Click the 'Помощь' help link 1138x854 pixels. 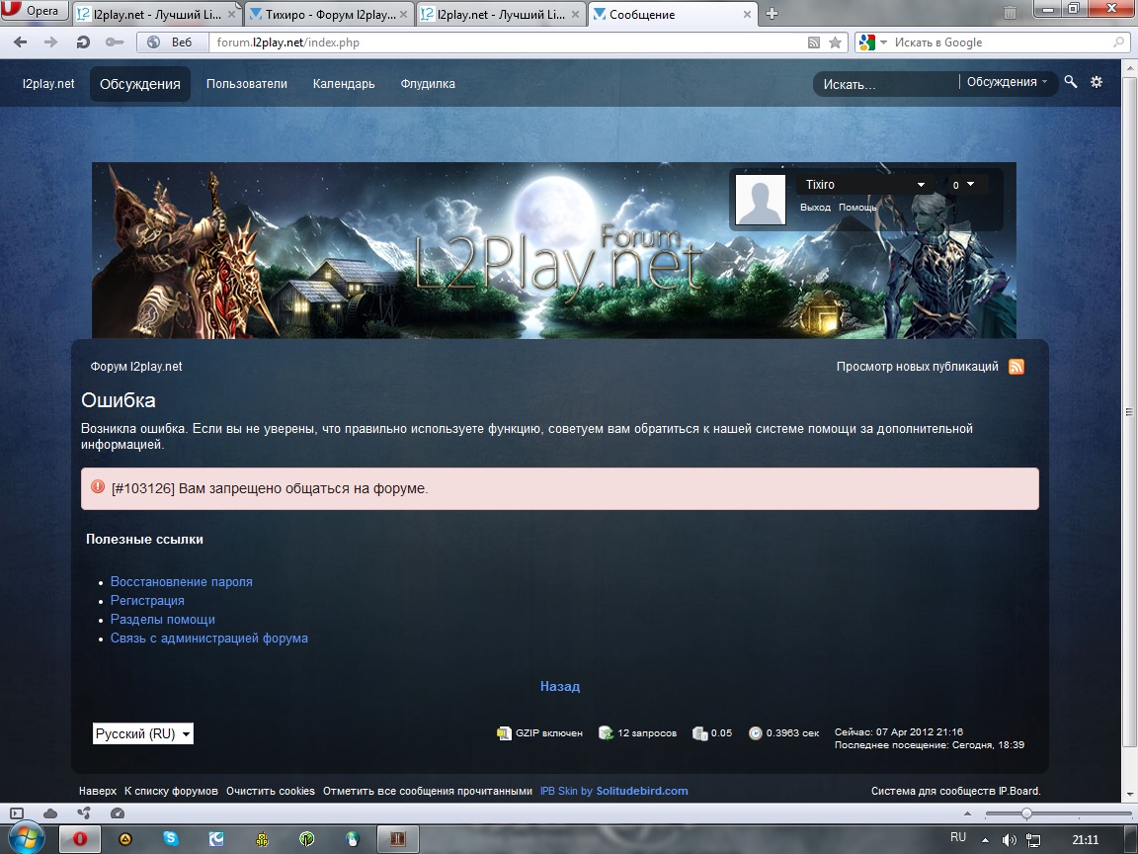(857, 208)
